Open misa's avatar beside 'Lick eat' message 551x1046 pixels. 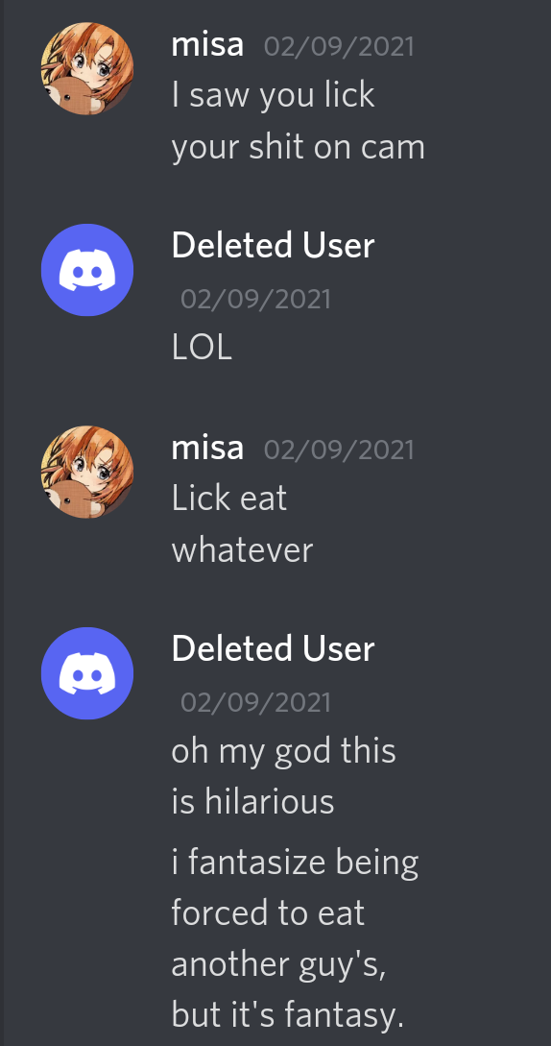(87, 472)
